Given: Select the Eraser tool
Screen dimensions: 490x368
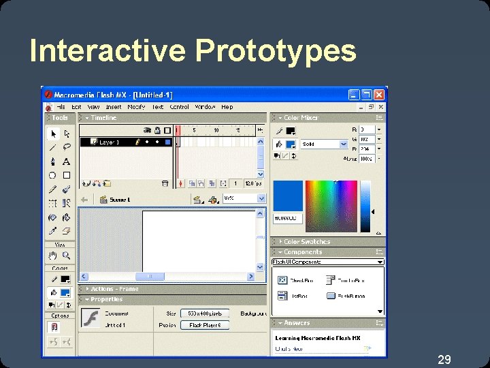Looking at the screenshot, I should (x=66, y=231).
